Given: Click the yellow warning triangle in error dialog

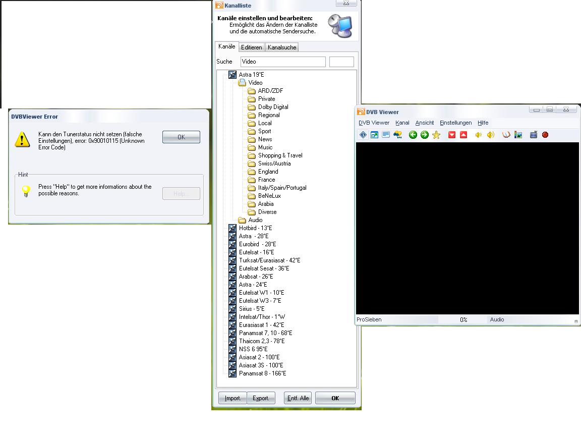Looking at the screenshot, I should point(22,140).
